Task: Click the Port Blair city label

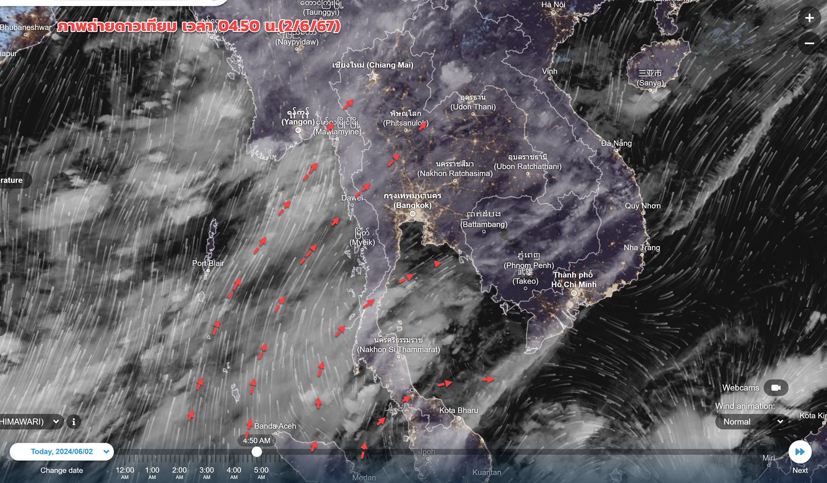Action: pos(208,263)
